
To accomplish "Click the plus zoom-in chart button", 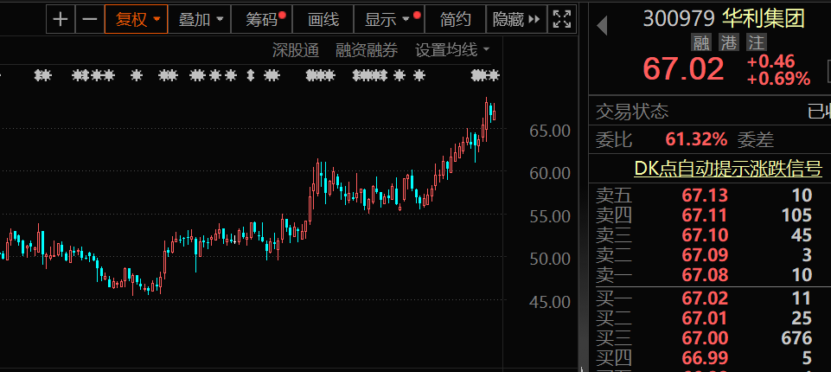I will (60, 19).
